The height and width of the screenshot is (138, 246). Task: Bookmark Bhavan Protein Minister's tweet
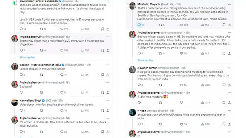[102, 75]
